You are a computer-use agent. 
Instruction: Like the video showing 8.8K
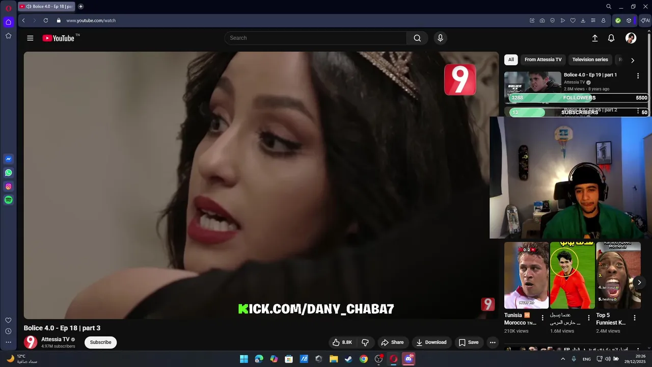pyautogui.click(x=342, y=343)
